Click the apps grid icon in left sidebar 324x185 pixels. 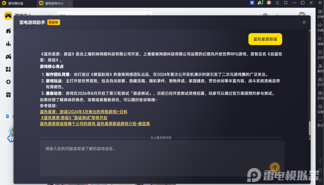pos(8,69)
